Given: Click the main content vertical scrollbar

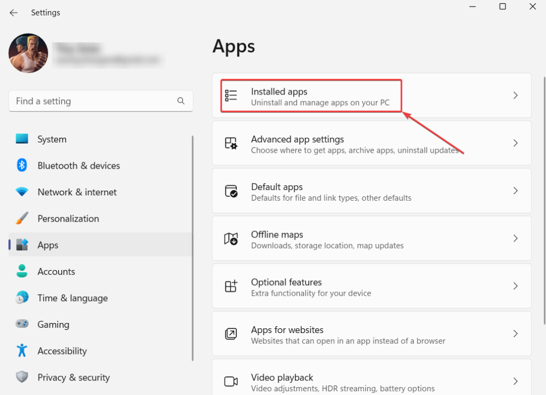Looking at the screenshot, I should (544, 201).
